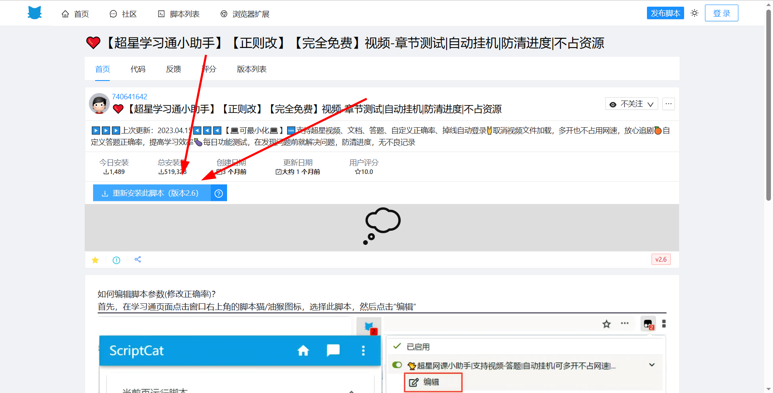
Task: Click the report exclamation circle icon
Action: click(x=116, y=260)
